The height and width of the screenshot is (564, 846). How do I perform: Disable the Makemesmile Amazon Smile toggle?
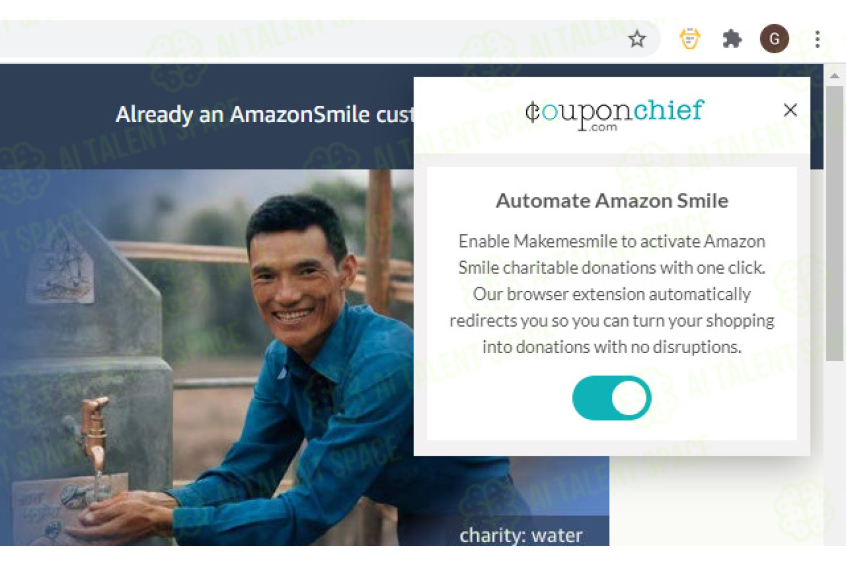pyautogui.click(x=612, y=398)
